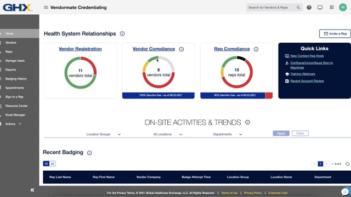Open the Departments dropdown

pyautogui.click(x=228, y=134)
